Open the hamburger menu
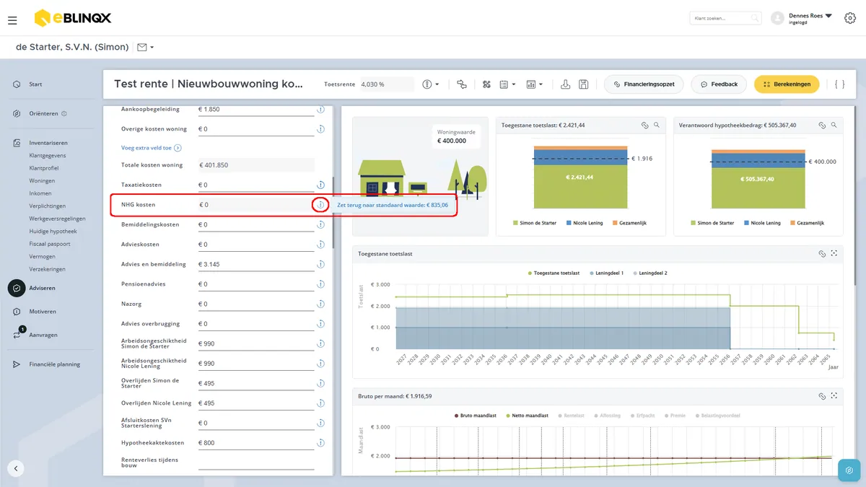The width and height of the screenshot is (866, 487). 12,20
